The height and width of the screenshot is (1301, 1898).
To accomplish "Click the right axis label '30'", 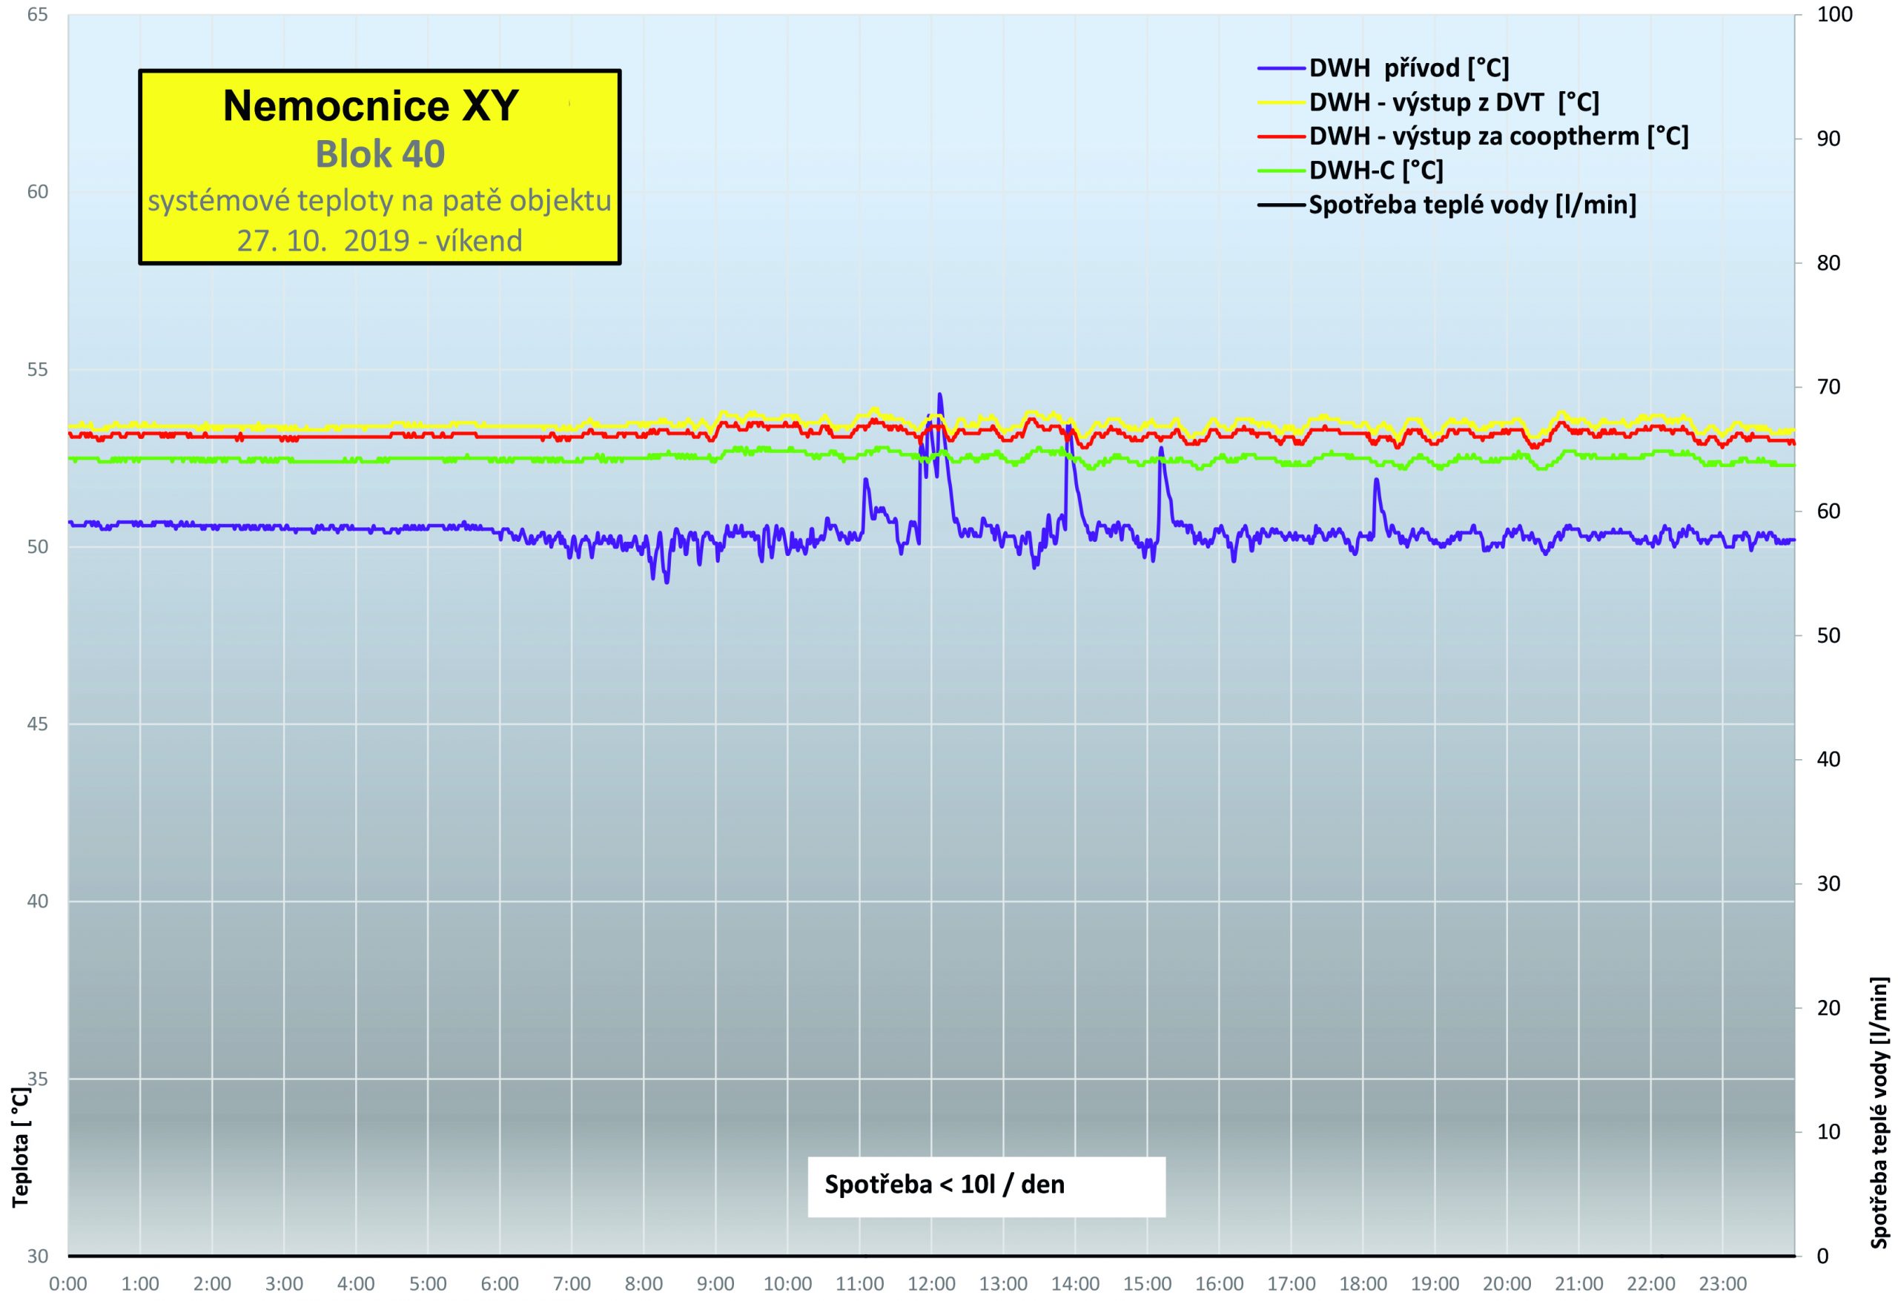I will (x=1828, y=884).
